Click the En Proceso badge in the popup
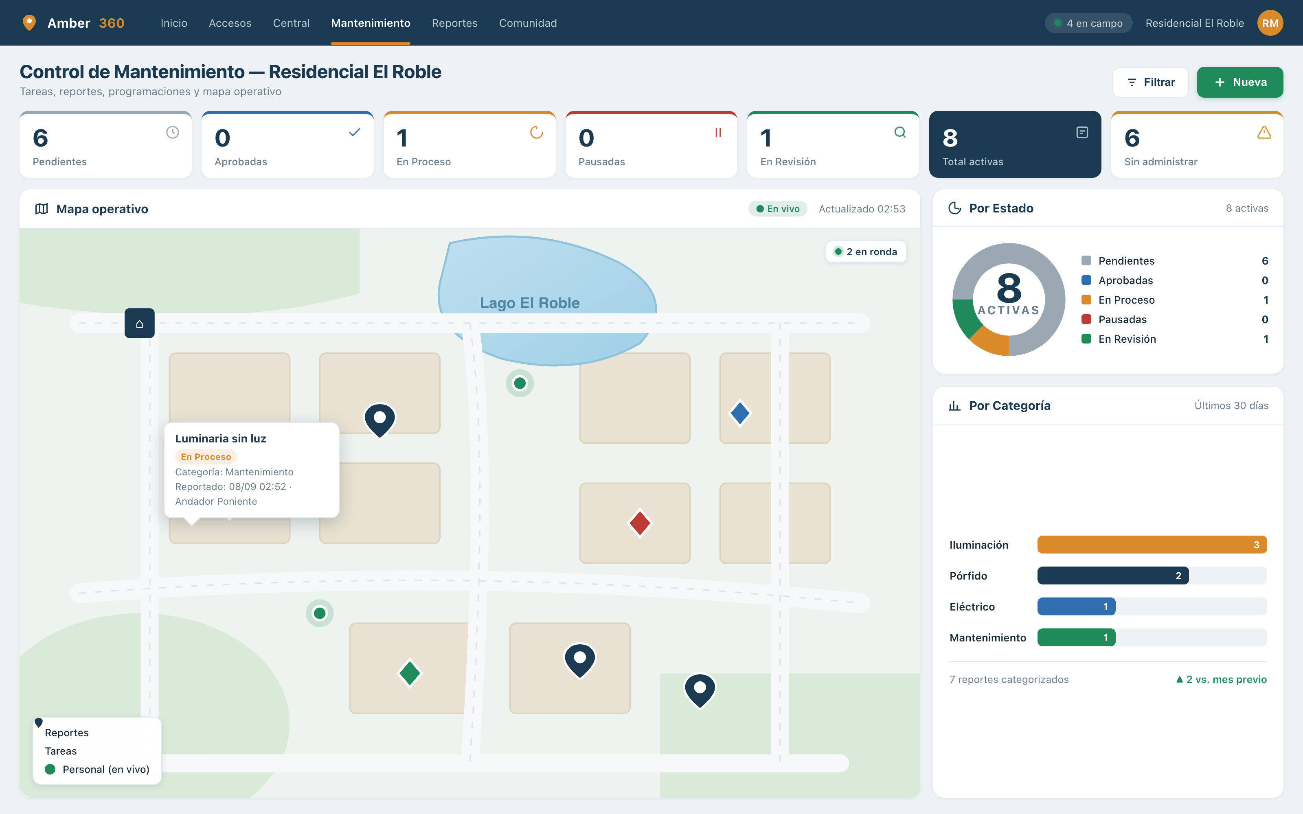1303x814 pixels. 206,457
